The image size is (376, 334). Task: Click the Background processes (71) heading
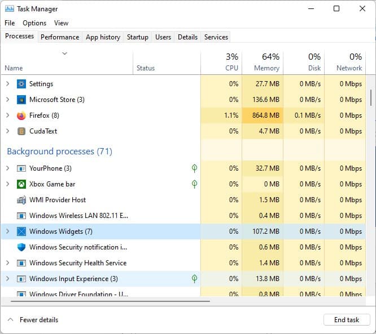click(x=59, y=152)
